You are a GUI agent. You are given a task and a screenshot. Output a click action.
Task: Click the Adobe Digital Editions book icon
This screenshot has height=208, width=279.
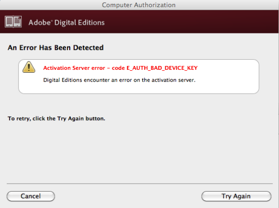pyautogui.click(x=14, y=22)
